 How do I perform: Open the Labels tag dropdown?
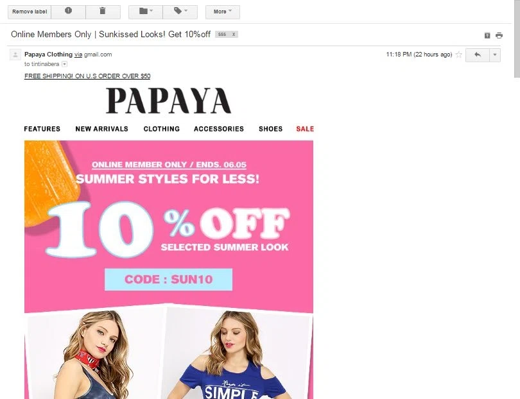click(x=180, y=12)
